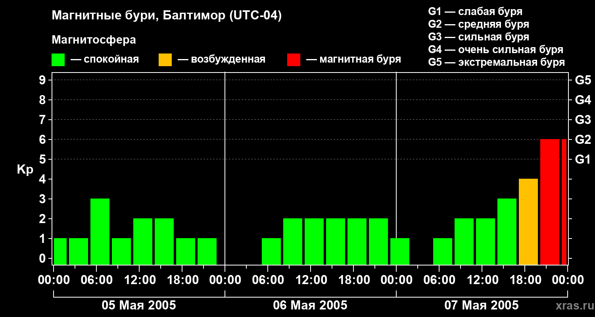Click the 'G5' label on right axis
Screen dimensions: 595x317
583,80
